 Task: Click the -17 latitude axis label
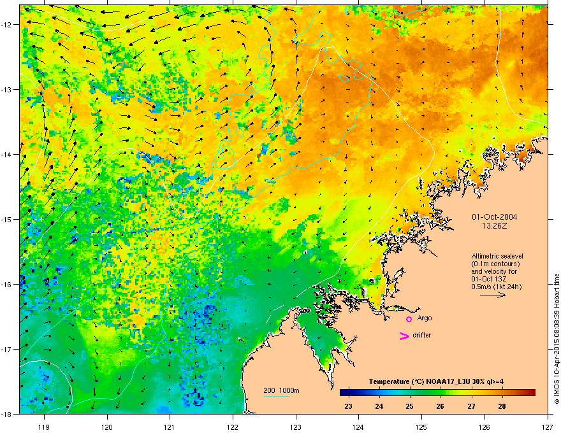[x=7, y=349]
